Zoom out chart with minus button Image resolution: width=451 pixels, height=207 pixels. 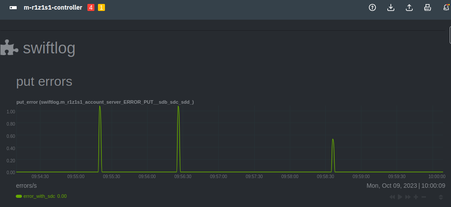pos(424,197)
